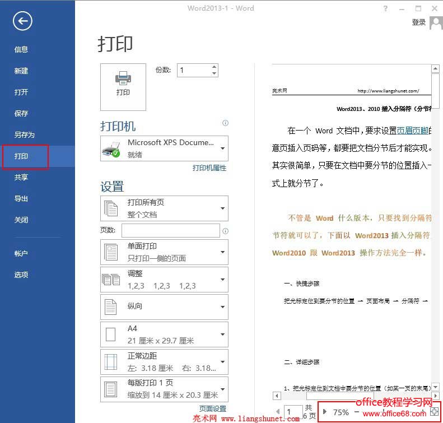Click the preview vertical scrollbar down arrow

(x=435, y=387)
